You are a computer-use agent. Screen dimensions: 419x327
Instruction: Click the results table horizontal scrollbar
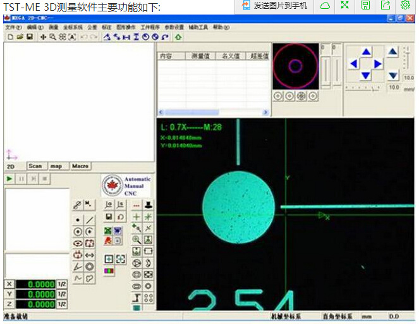(x=214, y=113)
